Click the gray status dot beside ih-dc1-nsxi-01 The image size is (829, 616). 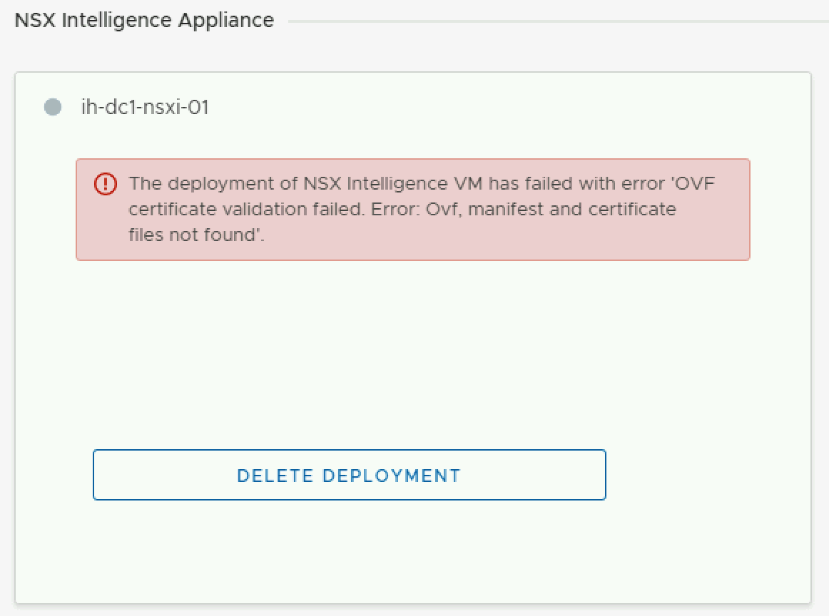click(53, 108)
